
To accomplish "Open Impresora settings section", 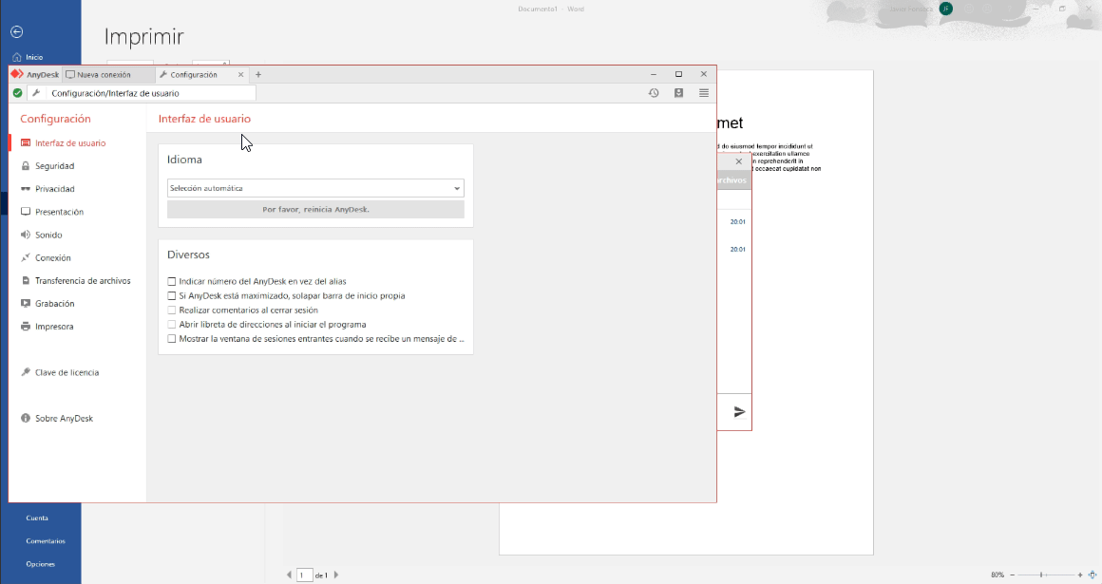I will coord(54,327).
